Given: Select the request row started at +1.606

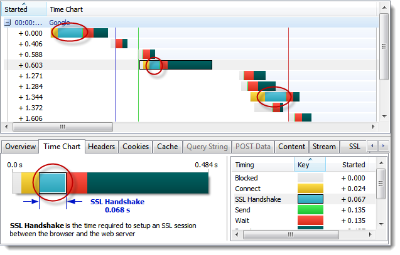Looking at the screenshot, I should pyautogui.click(x=191, y=118).
